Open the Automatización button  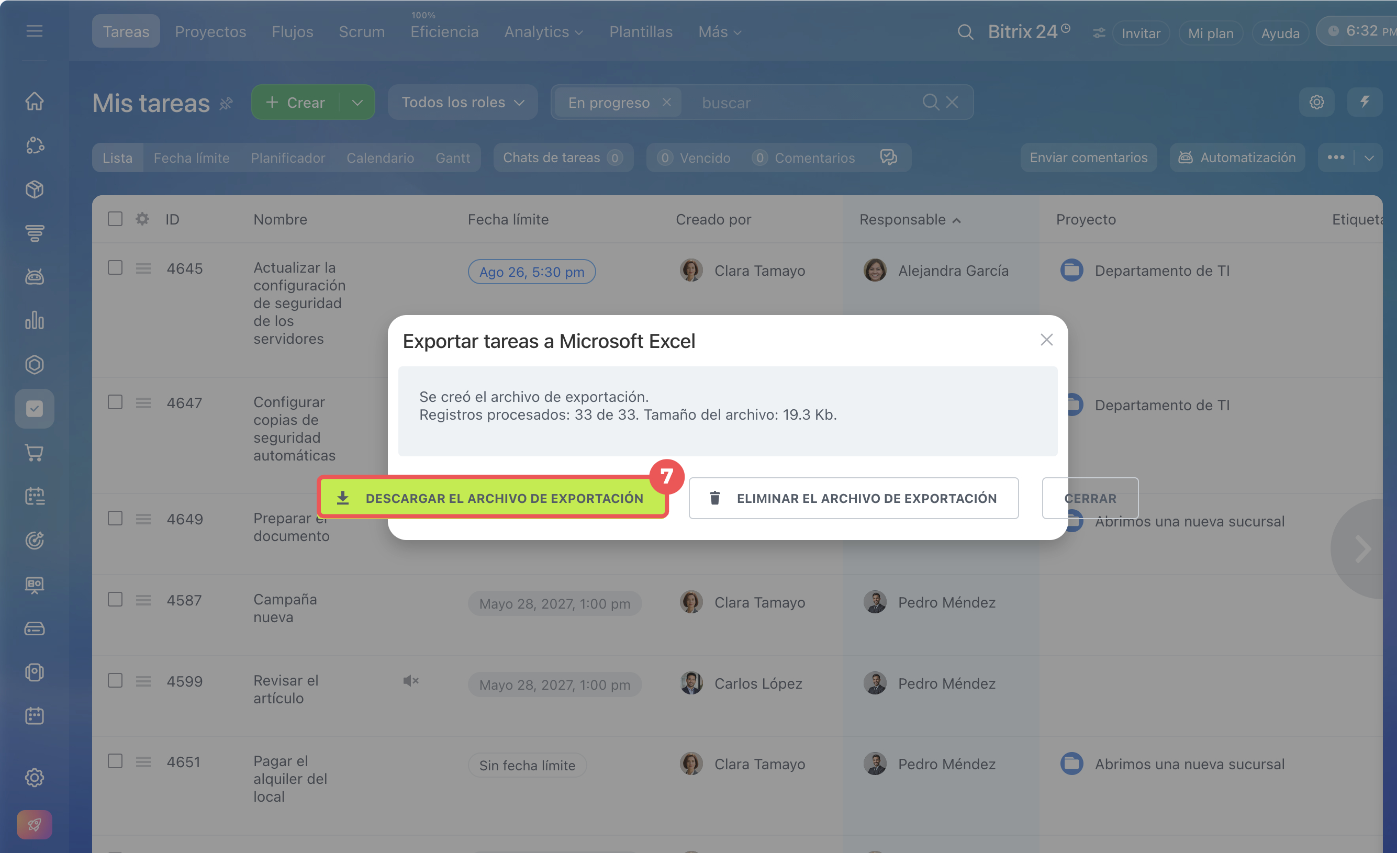coord(1237,158)
